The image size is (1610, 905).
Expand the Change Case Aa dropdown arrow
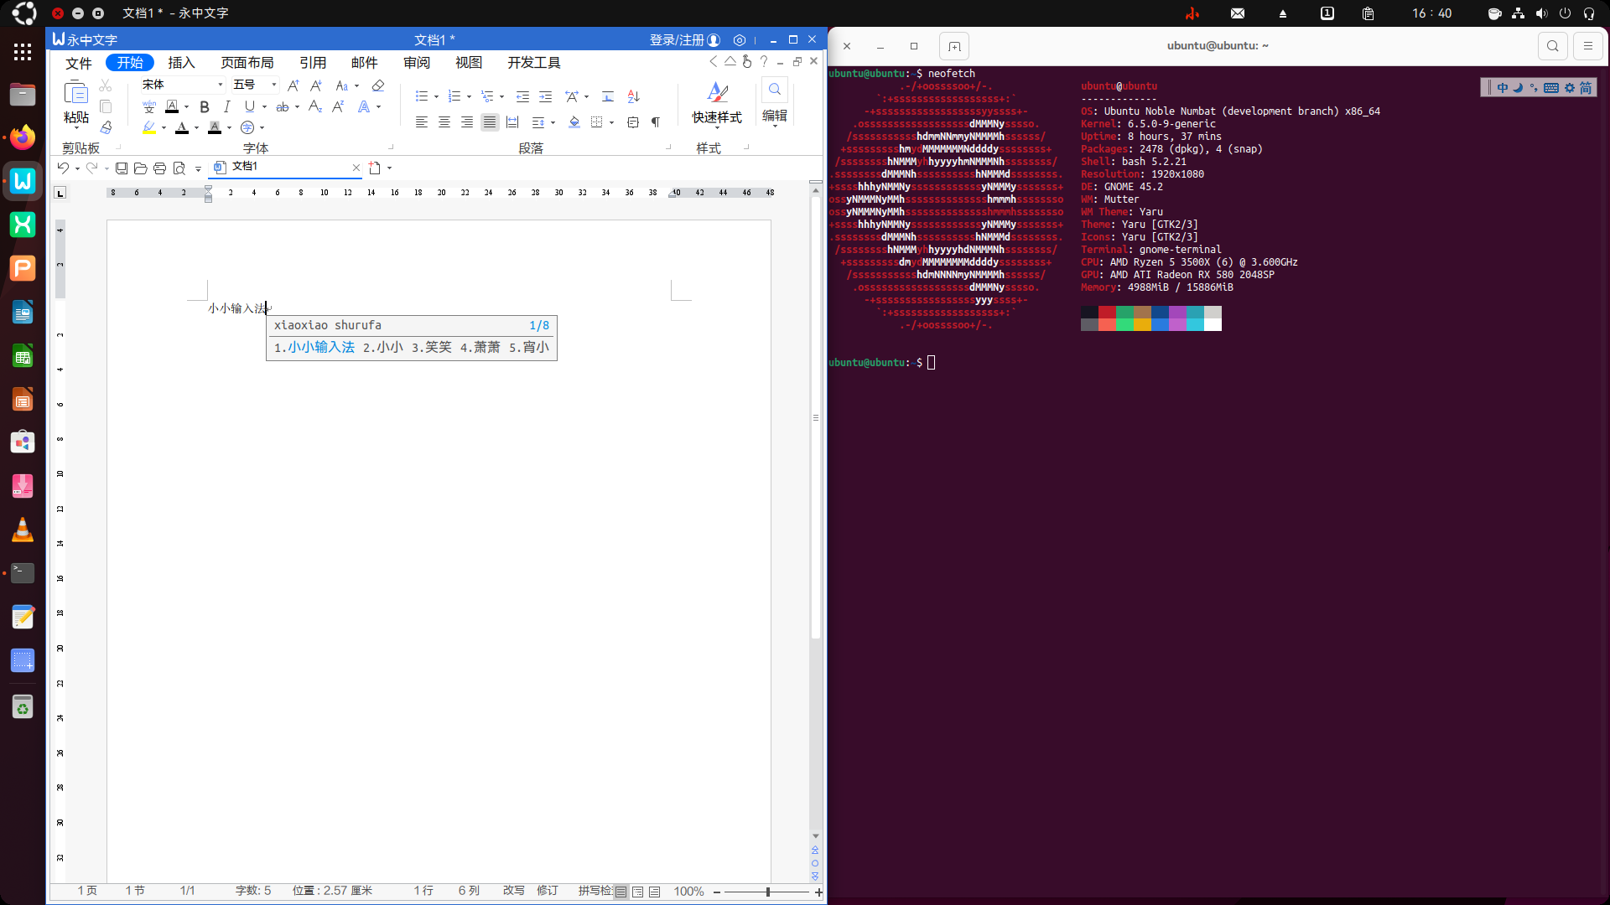click(x=356, y=85)
